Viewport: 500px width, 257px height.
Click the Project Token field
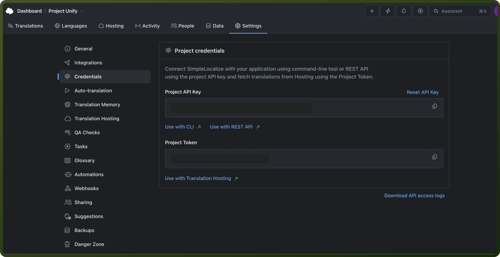click(x=304, y=158)
